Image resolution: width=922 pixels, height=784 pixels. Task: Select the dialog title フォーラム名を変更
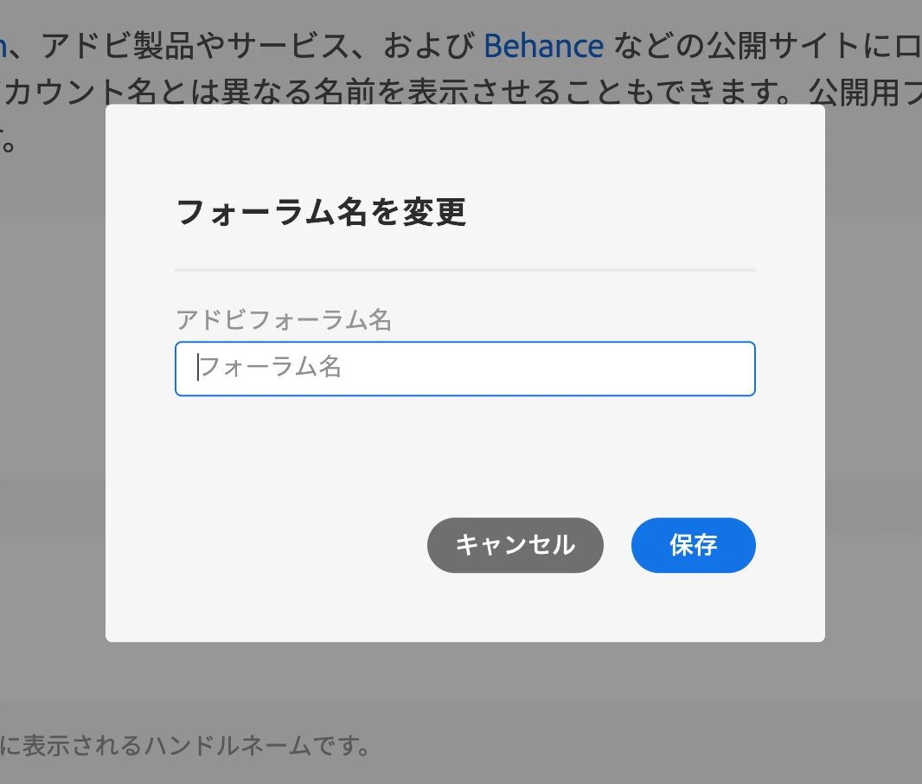coord(321,211)
